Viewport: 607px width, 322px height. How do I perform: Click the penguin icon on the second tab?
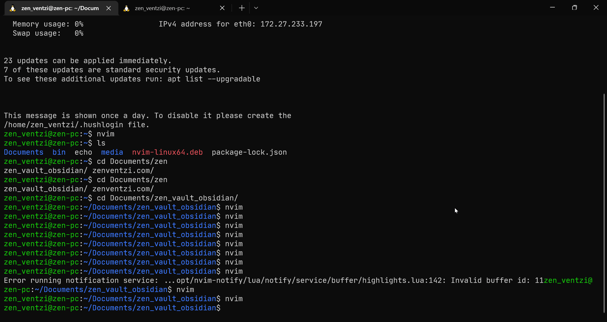(x=126, y=8)
